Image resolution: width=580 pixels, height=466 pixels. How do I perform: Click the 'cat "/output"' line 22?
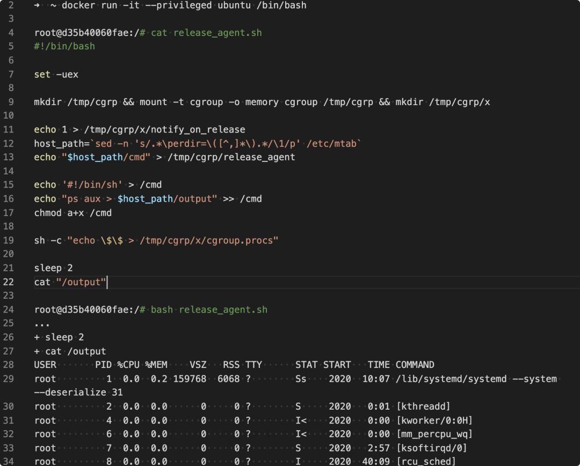(70, 283)
